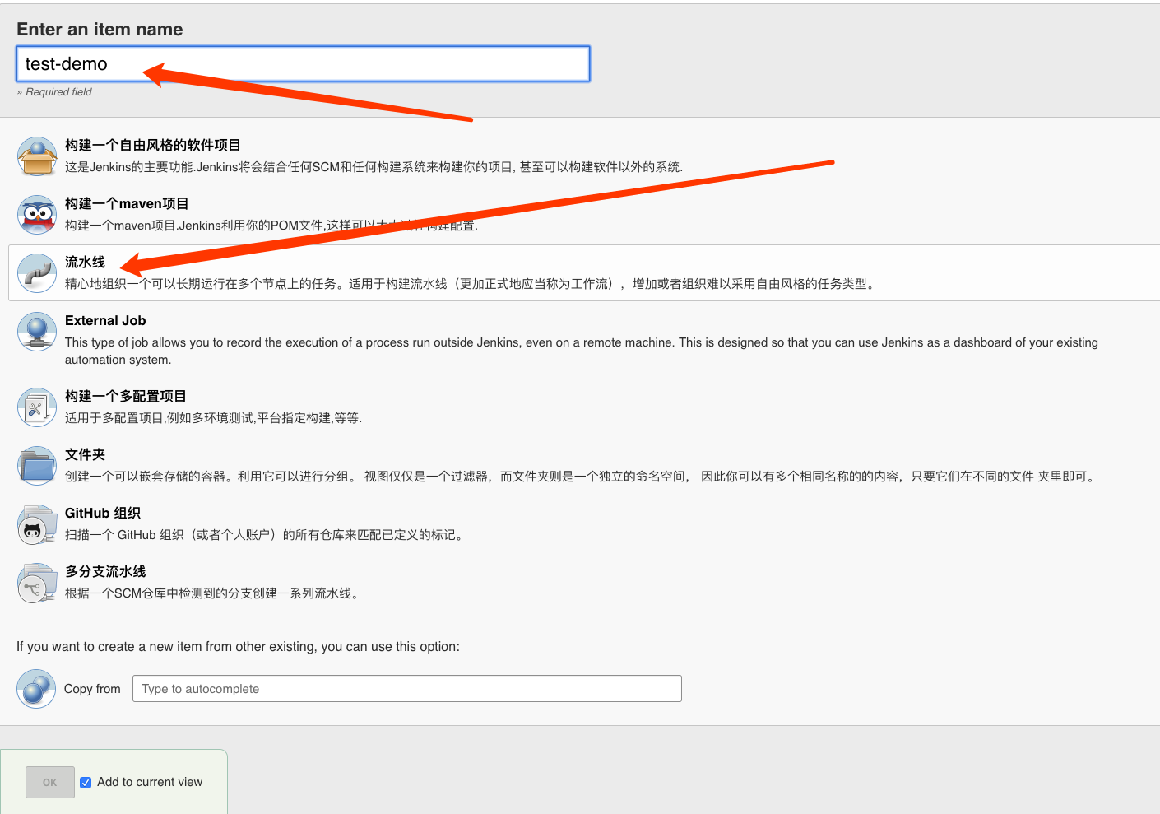Click the multi-configuration project icon
Viewport: 1160px width, 814px height.
tap(37, 407)
